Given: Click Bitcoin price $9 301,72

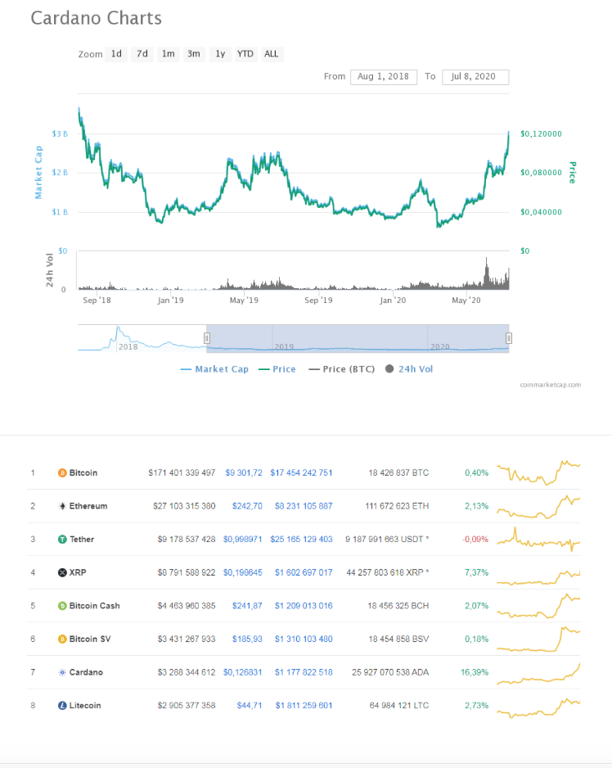Looking at the screenshot, I should pos(244,473).
